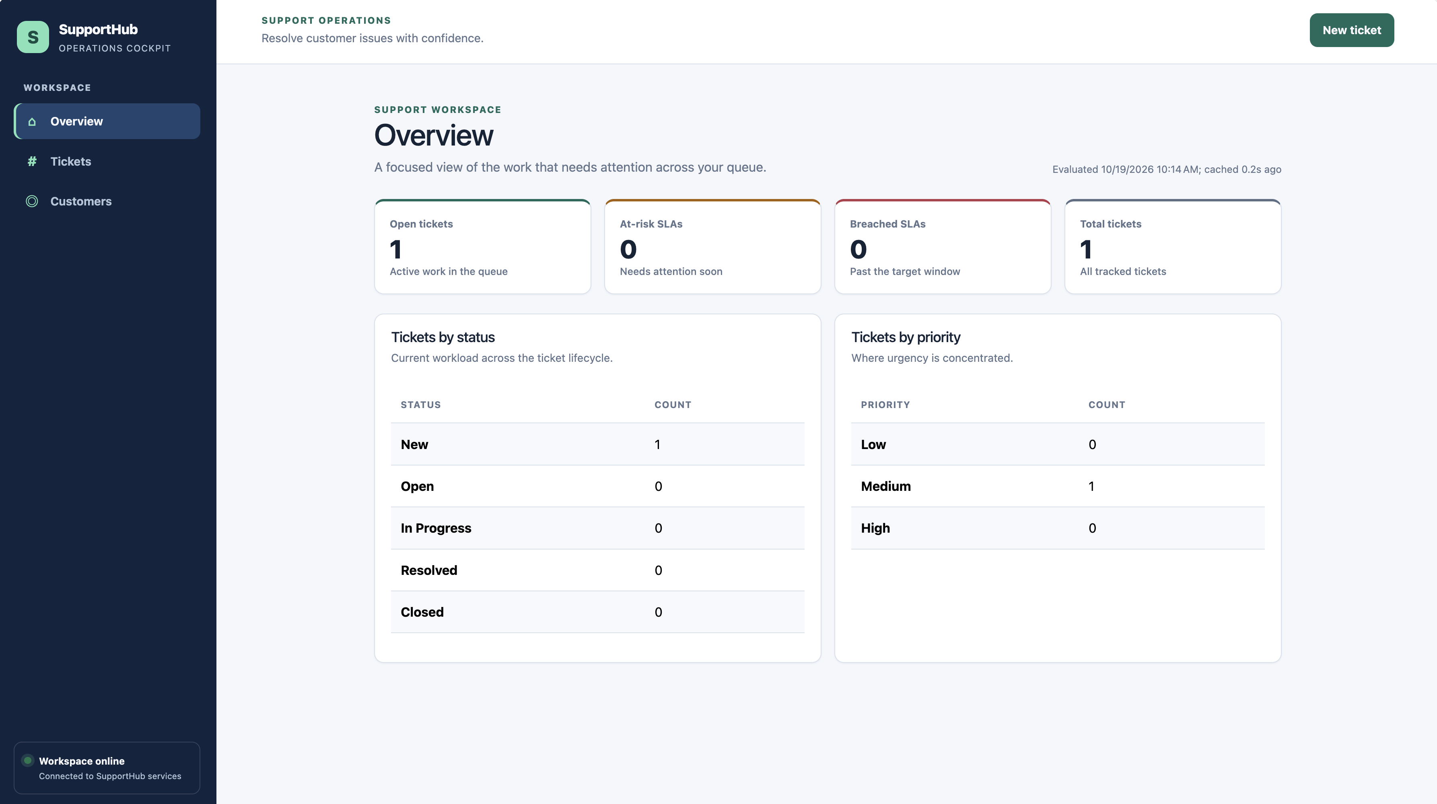Click the green 'SUPPORT WORKSPACE' eyebrow label
The height and width of the screenshot is (804, 1437).
(438, 110)
